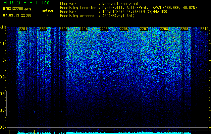Click the Observer name Masayuki Kobayashi
This screenshot has width=211, height=134.
pyautogui.click(x=120, y=4)
